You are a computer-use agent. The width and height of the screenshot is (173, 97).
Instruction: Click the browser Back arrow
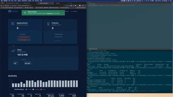[1, 5]
